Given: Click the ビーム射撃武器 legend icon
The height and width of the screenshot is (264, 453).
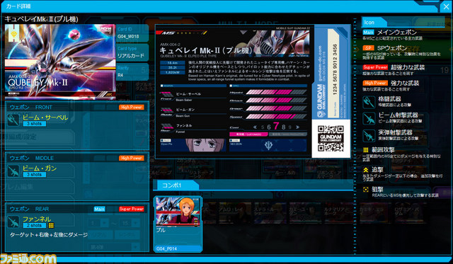Looking at the screenshot, I should pos(369,119).
